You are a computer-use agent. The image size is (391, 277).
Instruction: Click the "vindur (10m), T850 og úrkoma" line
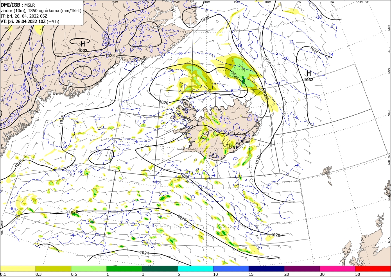click(41, 11)
